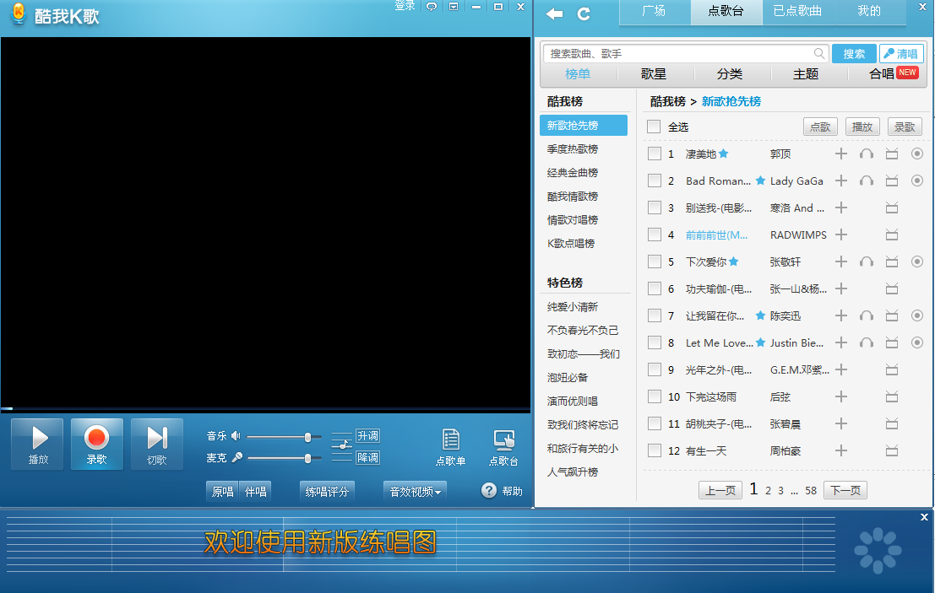Add 前前前世 using its plus icon
The width and height of the screenshot is (935, 593).
tap(840, 235)
